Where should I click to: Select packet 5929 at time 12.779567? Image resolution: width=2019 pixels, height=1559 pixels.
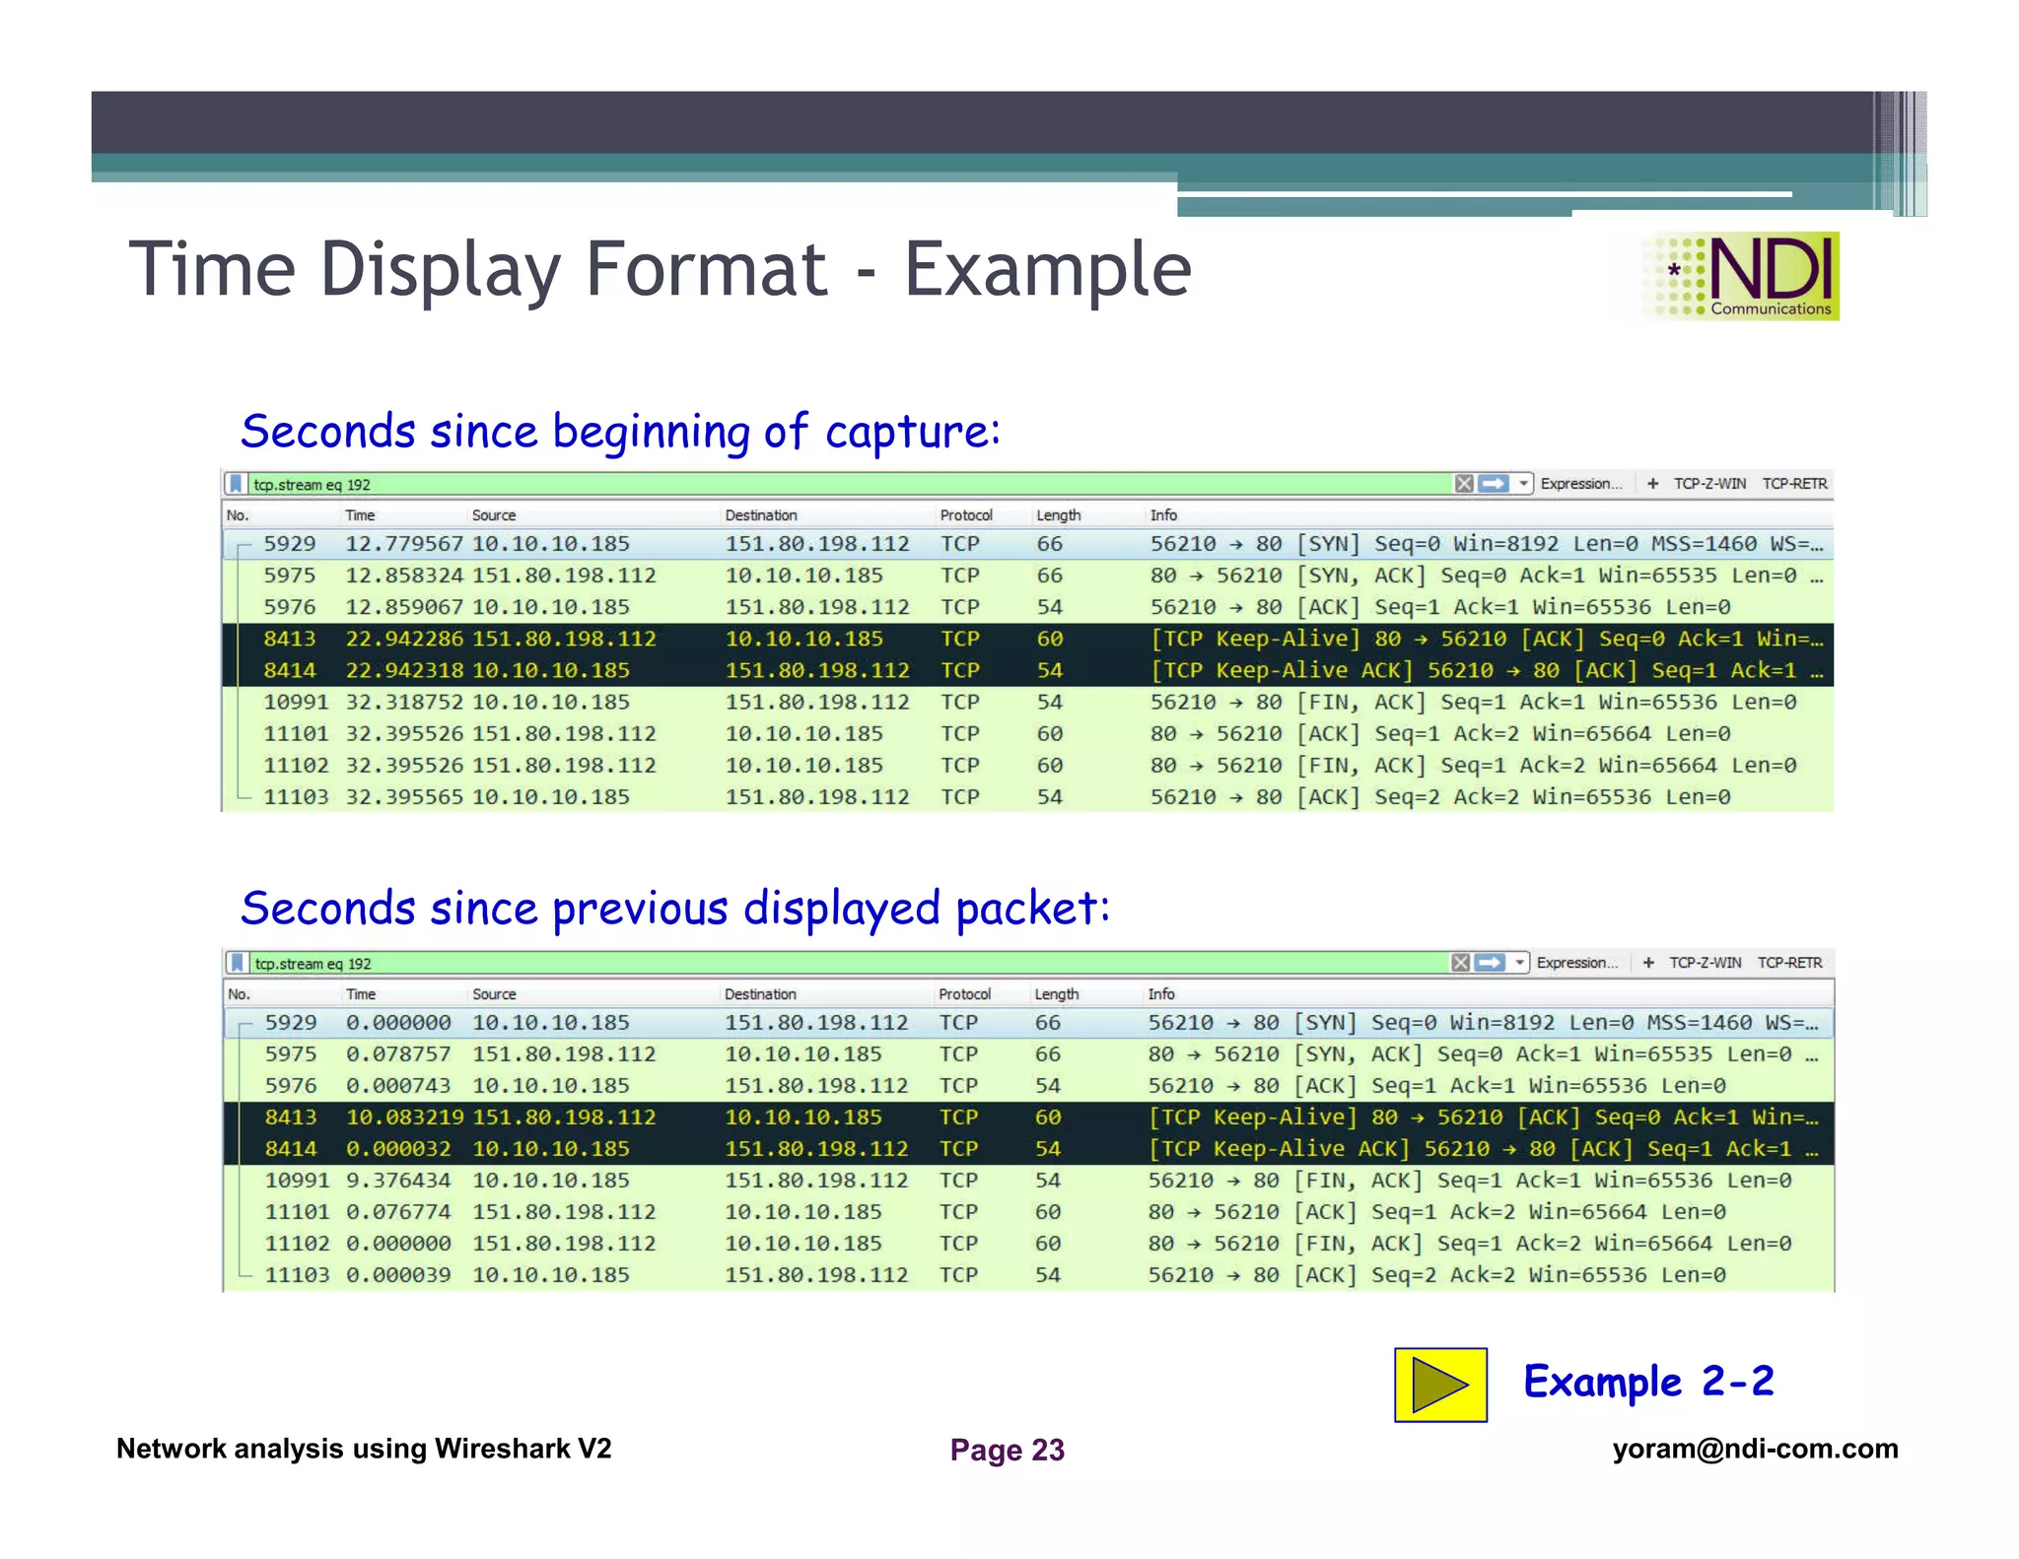(1027, 544)
